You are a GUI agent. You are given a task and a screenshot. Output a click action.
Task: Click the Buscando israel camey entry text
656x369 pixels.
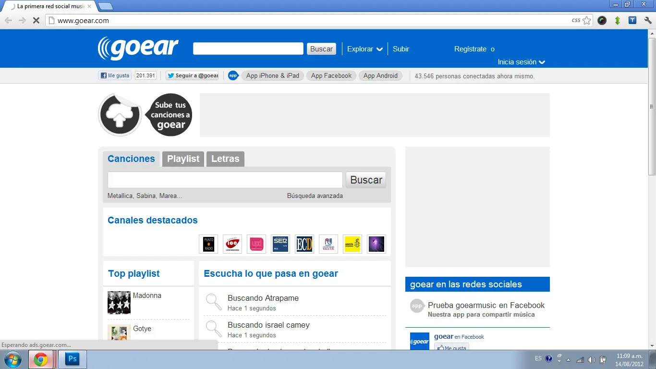(269, 325)
